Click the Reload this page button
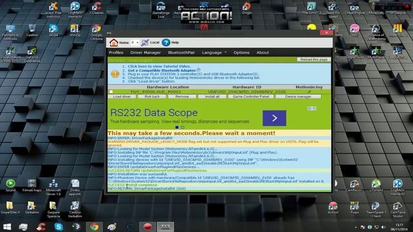The image size is (413, 232). [314, 59]
